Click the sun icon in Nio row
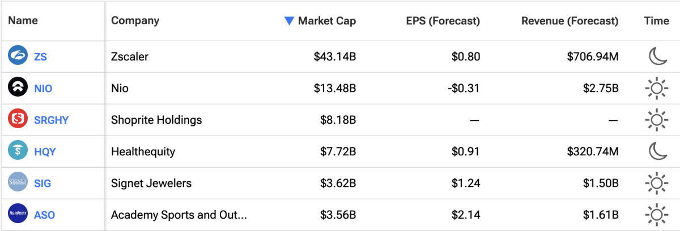 (657, 88)
